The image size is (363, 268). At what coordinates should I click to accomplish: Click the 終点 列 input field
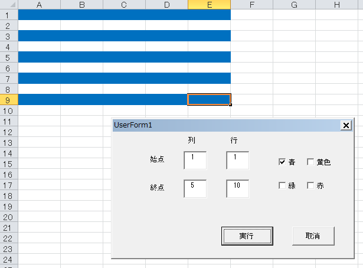[195, 188]
